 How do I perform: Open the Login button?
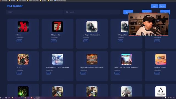[x=154, y=6]
